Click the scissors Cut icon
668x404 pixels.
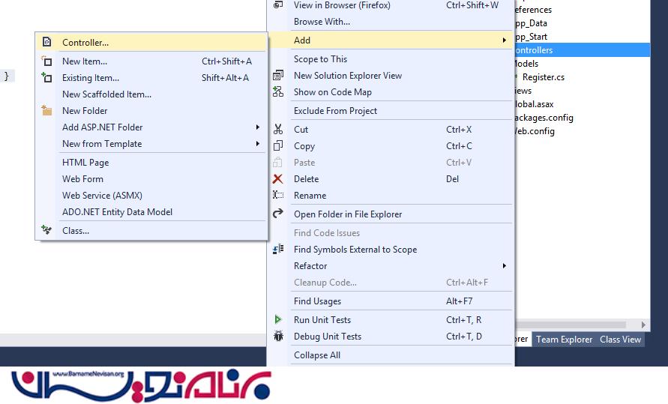(278, 130)
